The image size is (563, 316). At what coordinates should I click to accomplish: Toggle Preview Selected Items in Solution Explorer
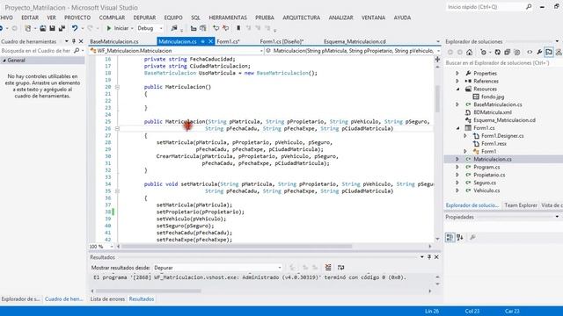(549, 53)
